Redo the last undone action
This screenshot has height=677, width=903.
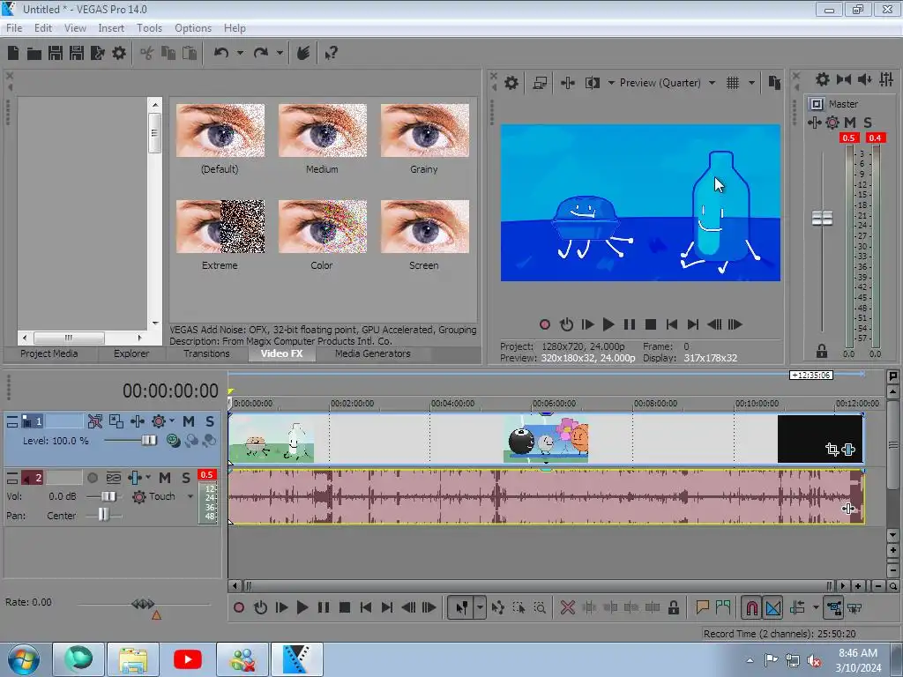pos(261,54)
